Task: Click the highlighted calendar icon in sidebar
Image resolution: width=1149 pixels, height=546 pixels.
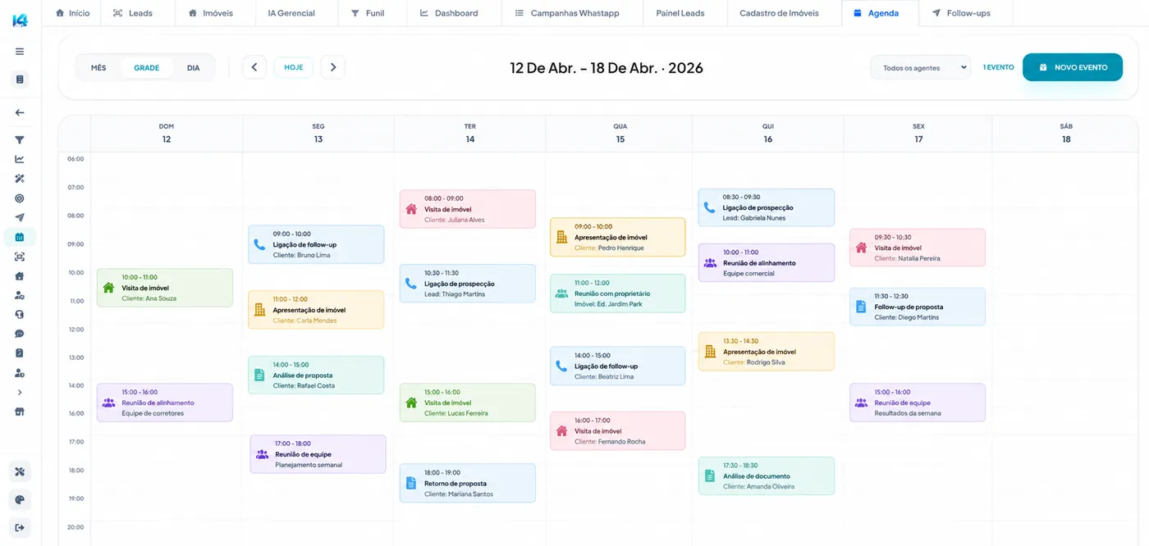Action: [20, 237]
